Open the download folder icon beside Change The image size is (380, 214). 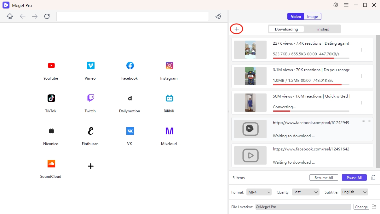tap(374, 207)
